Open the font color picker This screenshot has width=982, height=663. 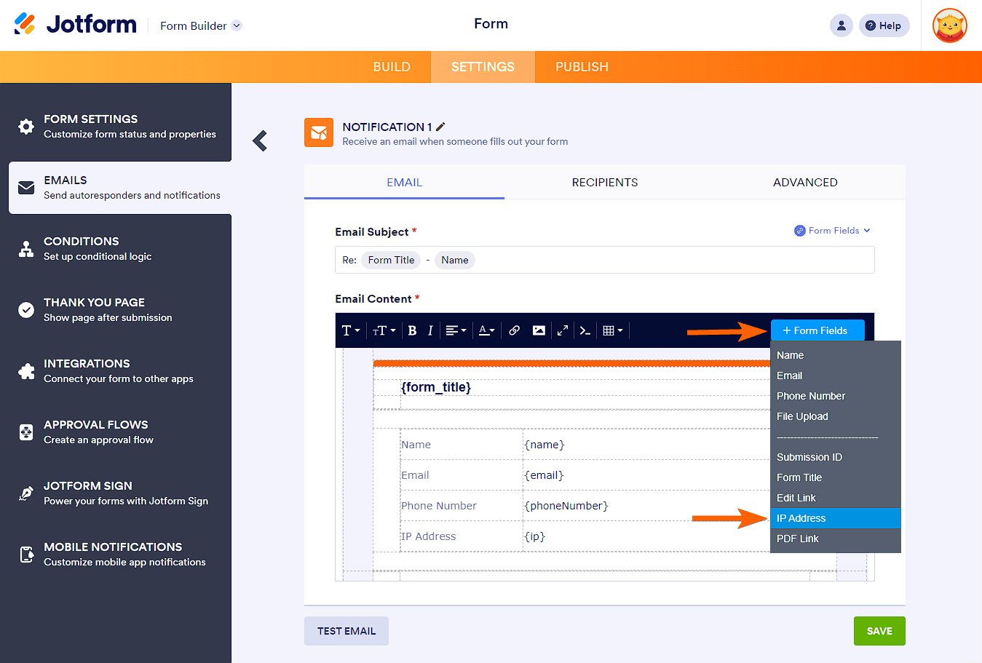click(486, 330)
